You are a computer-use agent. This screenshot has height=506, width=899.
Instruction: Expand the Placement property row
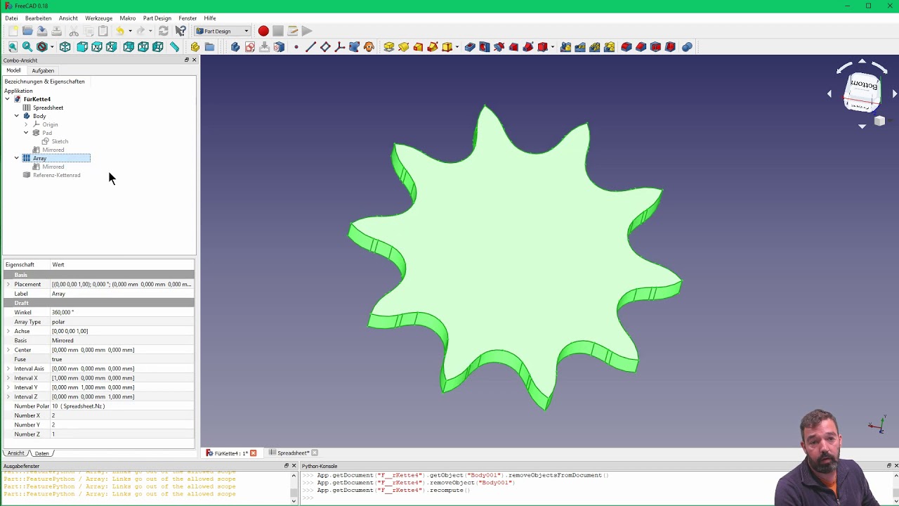[x=8, y=284]
